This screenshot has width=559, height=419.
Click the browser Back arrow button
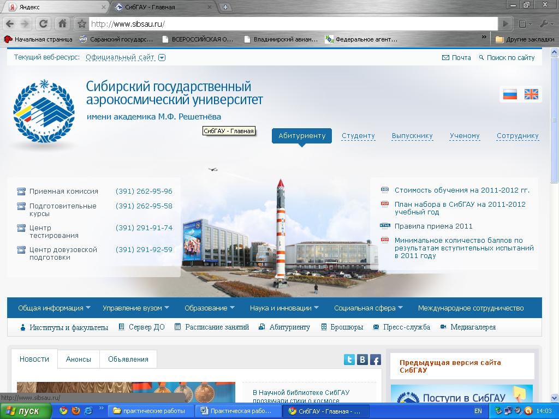[x=10, y=24]
